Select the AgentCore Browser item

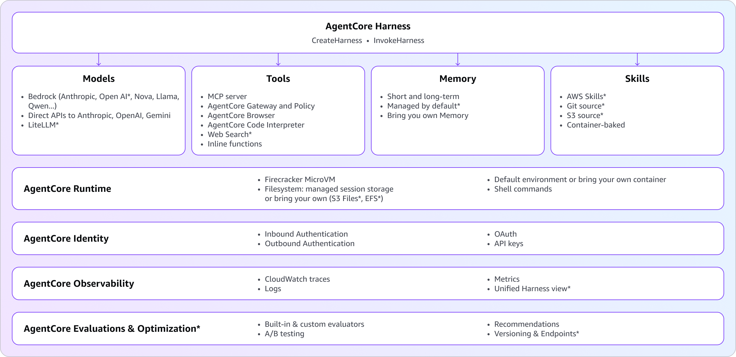[241, 115]
